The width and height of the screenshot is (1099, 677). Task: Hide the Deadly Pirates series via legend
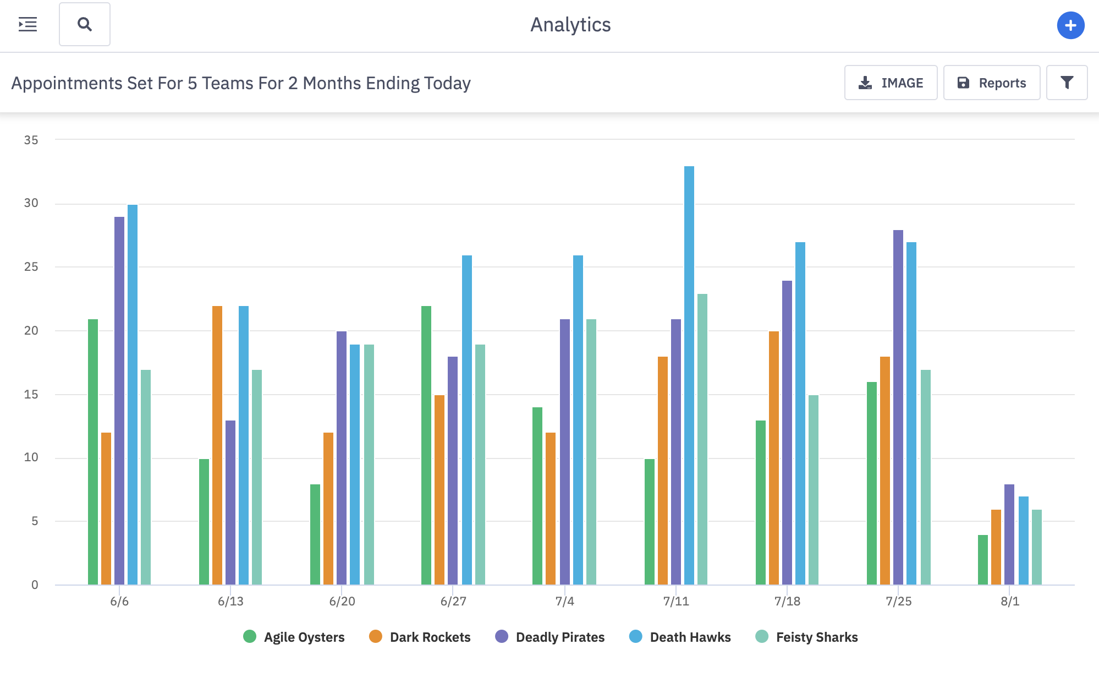tap(559, 637)
